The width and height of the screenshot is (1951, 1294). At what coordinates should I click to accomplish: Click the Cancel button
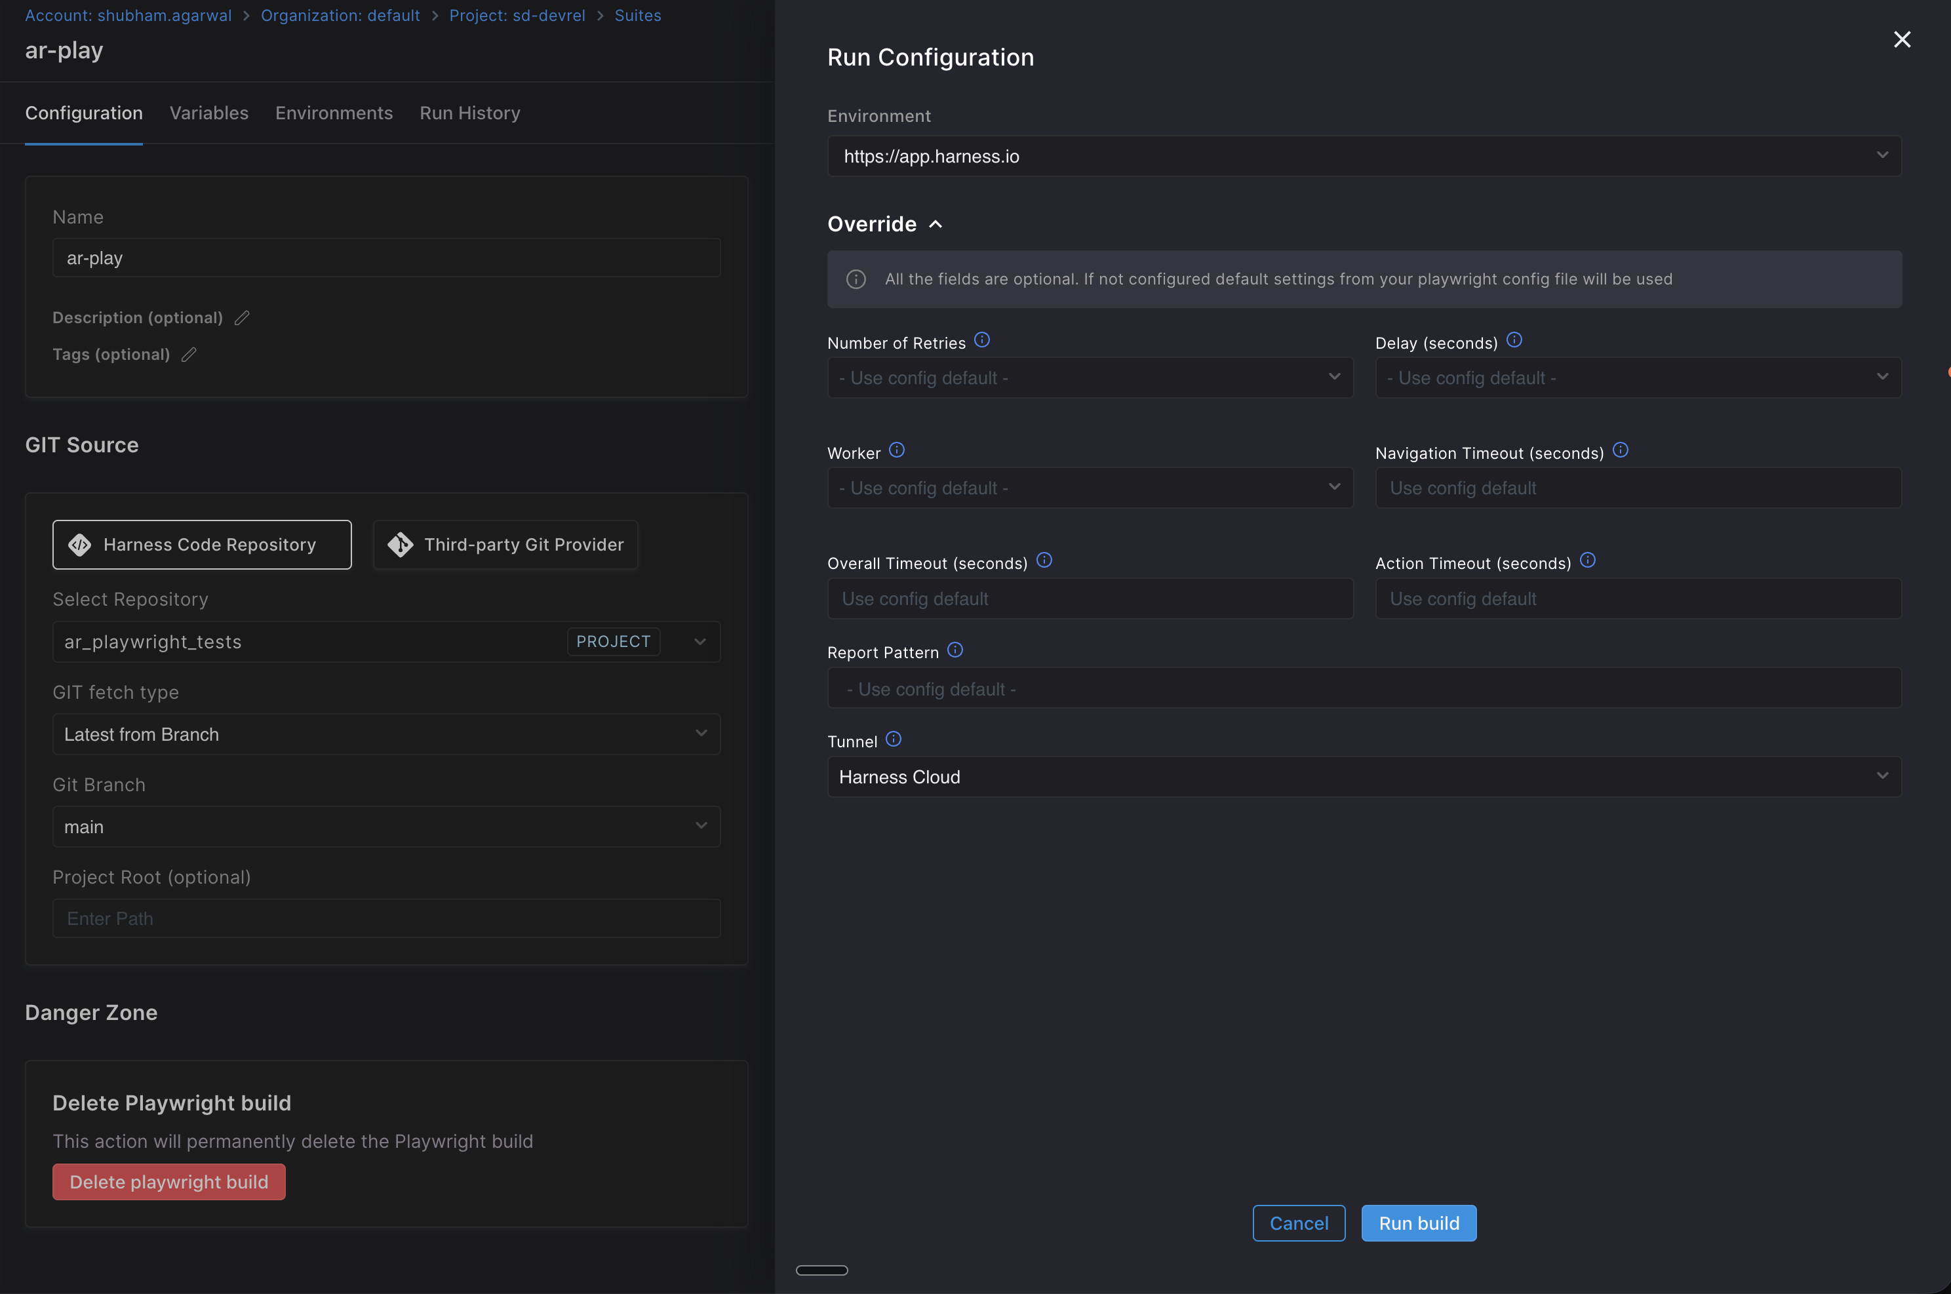tap(1298, 1223)
